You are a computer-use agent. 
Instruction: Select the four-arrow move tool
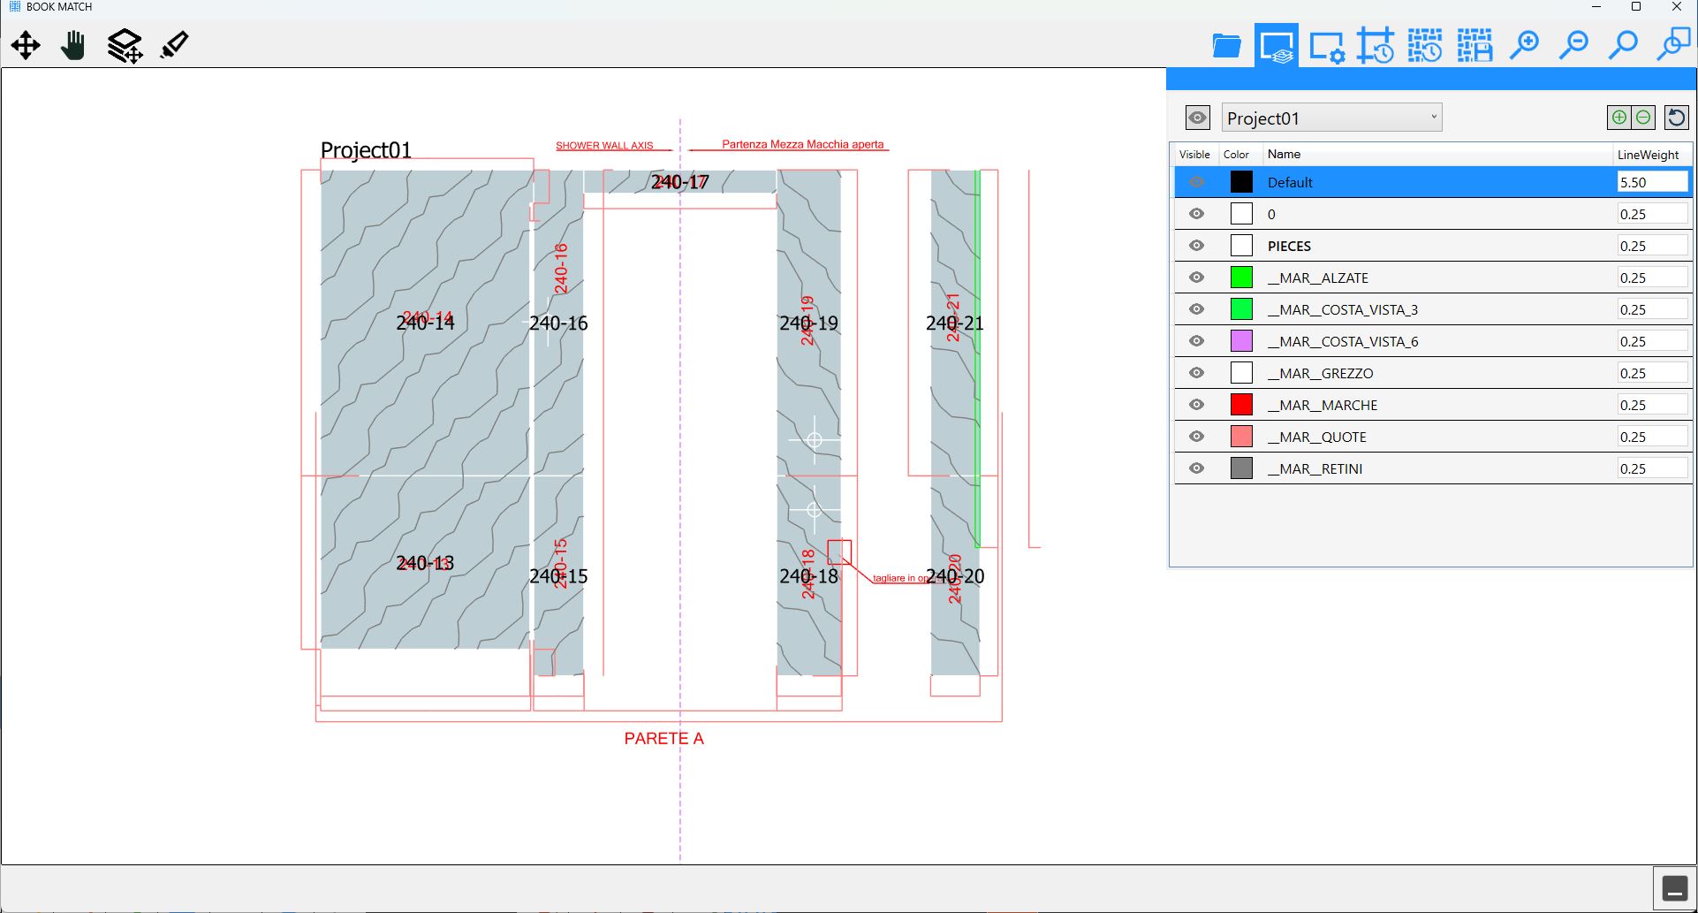(26, 45)
